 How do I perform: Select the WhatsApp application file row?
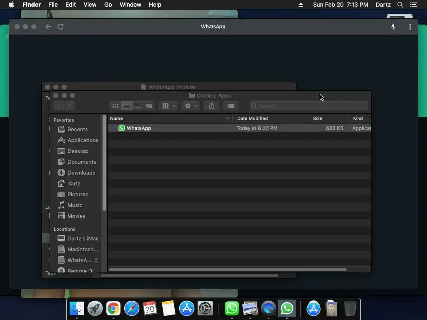coord(239,128)
